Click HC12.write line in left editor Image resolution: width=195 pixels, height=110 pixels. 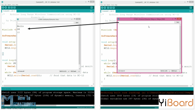point(46,76)
